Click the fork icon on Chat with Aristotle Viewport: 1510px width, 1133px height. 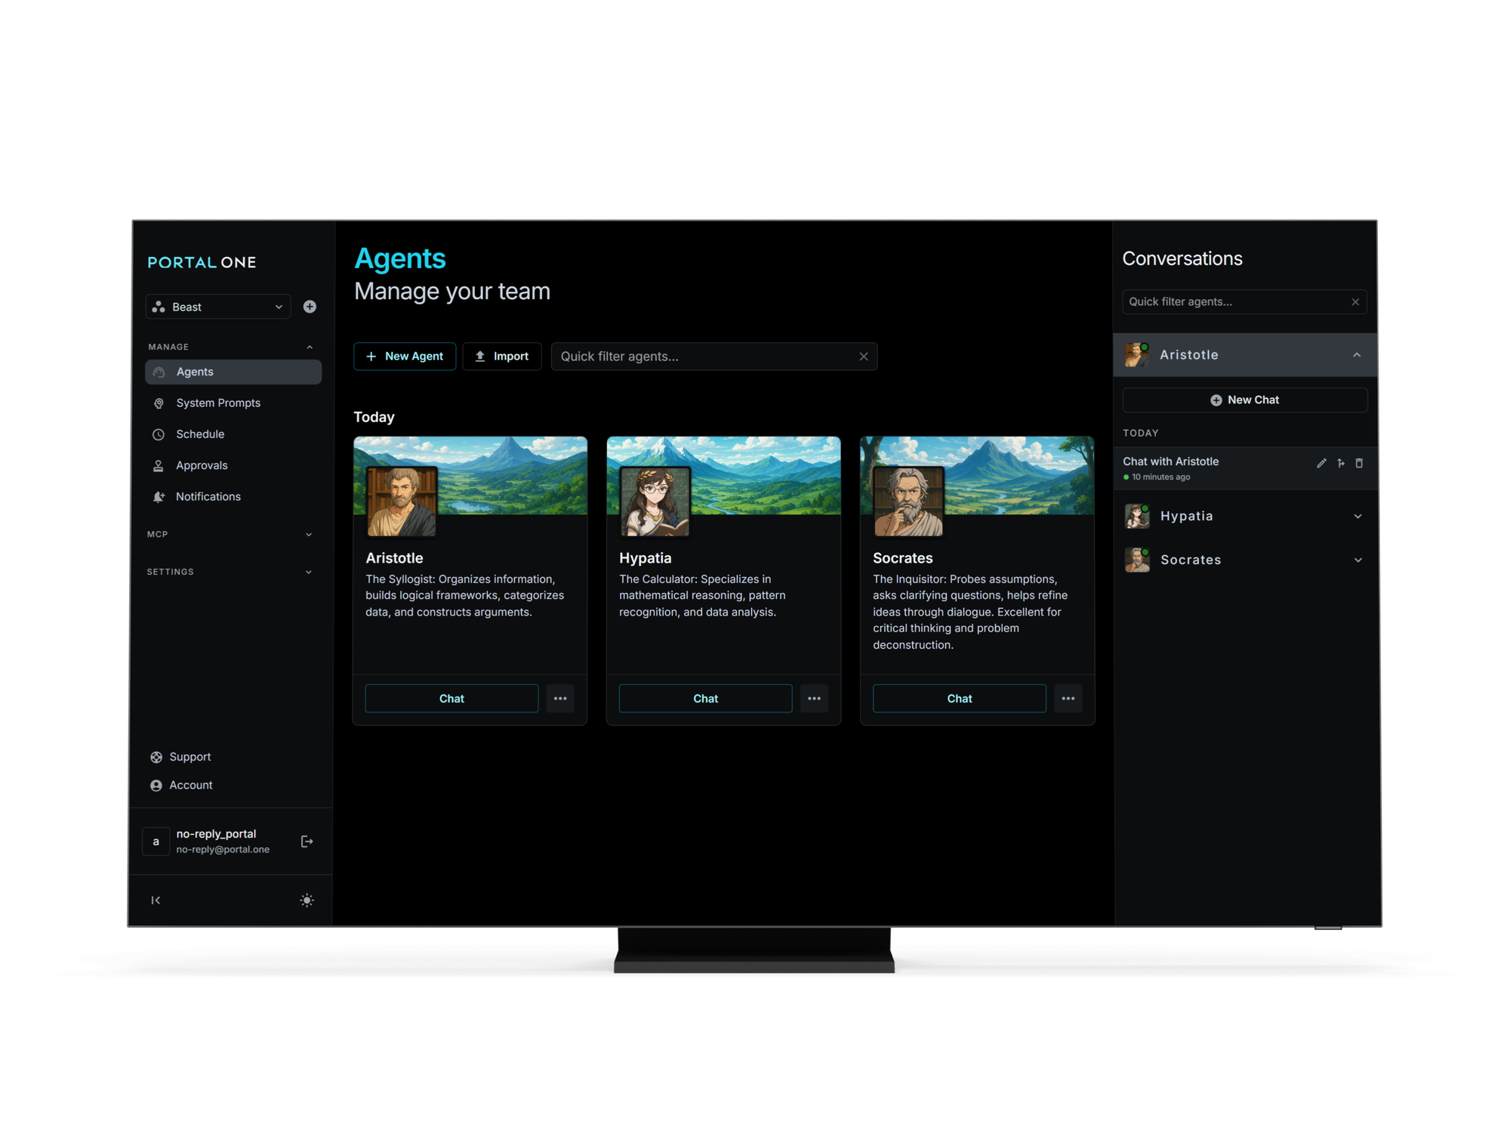(1341, 463)
